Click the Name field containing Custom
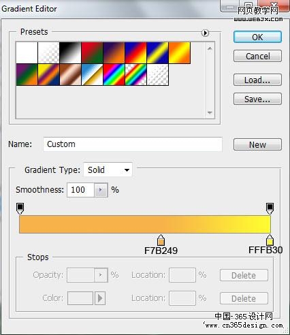290x335 pixels. tap(133, 144)
